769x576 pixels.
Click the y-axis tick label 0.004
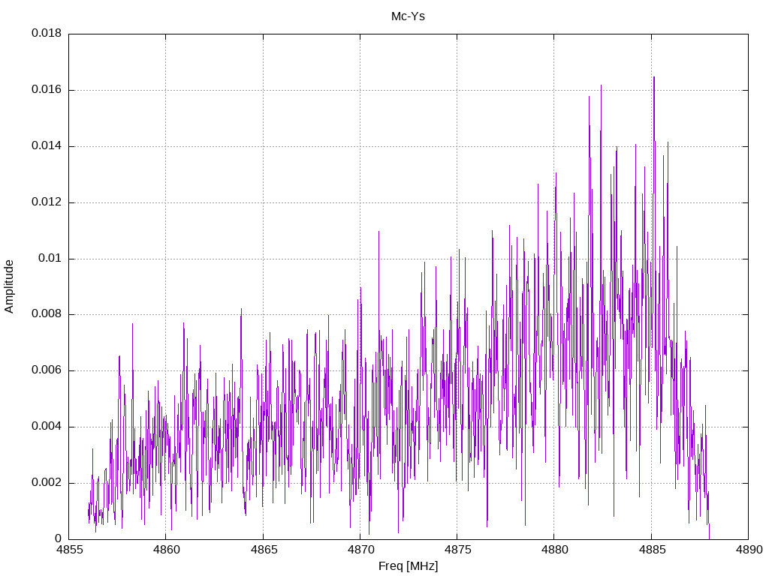47,426
